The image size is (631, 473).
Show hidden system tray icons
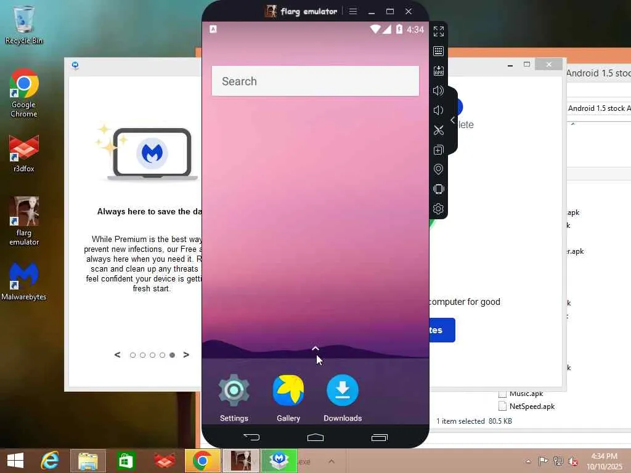click(528, 461)
